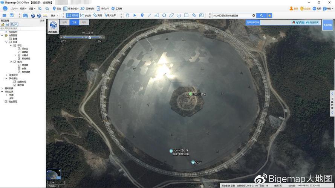Image resolution: width=335 pixels, height=188 pixels.
Task: Click the 多边形 polygon selection tool
Action: point(86,15)
